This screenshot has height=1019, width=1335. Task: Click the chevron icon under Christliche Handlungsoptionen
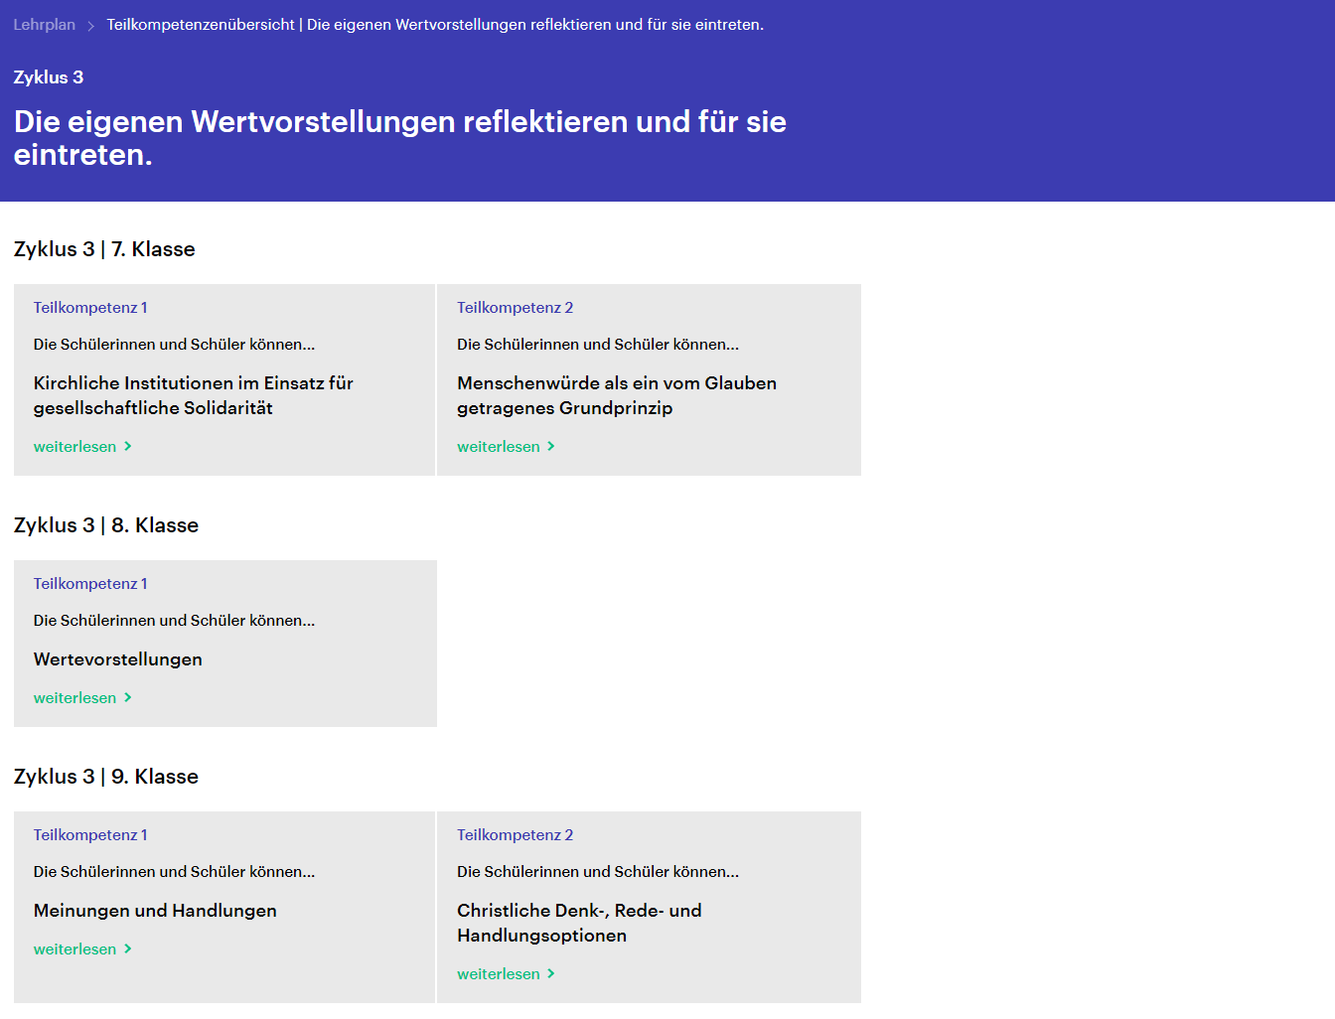(x=551, y=974)
